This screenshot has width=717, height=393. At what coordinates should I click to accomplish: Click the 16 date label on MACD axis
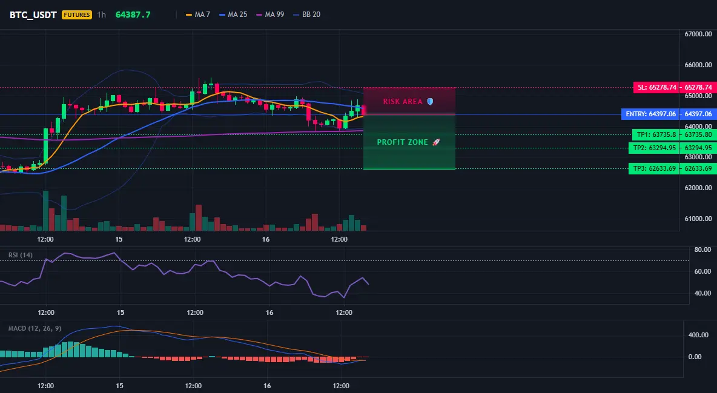[x=267, y=386]
